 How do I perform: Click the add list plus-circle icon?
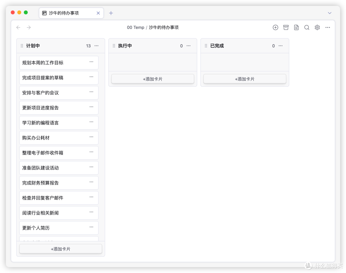tap(275, 28)
